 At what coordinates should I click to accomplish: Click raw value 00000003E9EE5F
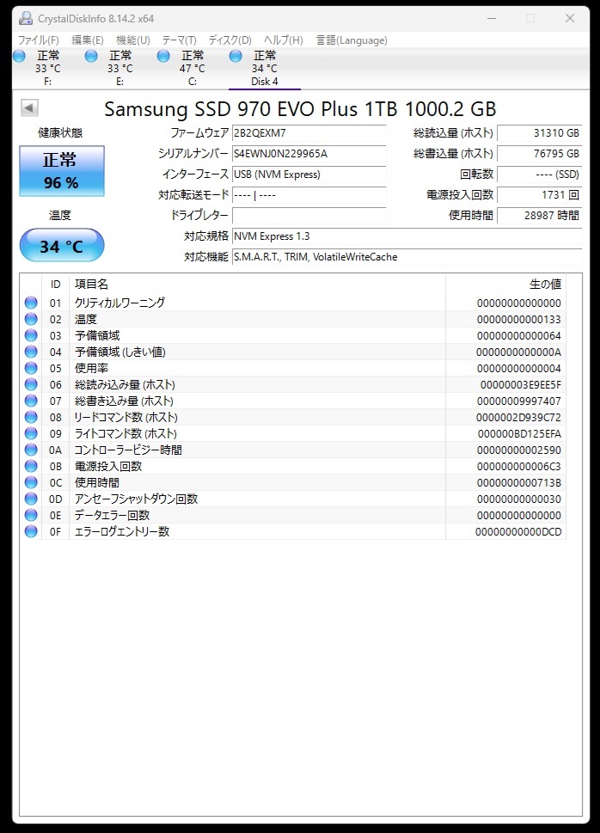521,385
